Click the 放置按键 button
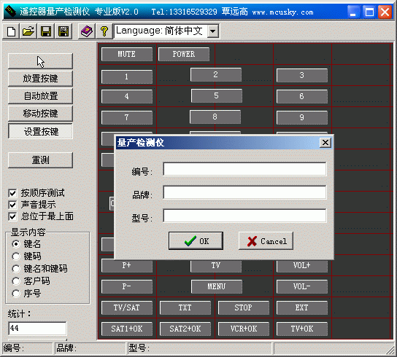Screen dimensions: 397x357 (41, 79)
